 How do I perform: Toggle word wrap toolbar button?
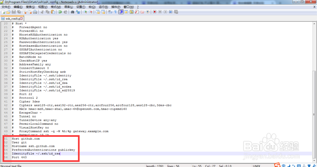pyautogui.click(x=110, y=12)
